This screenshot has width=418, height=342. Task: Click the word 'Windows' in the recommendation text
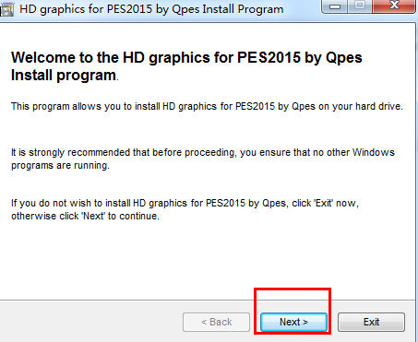click(374, 152)
